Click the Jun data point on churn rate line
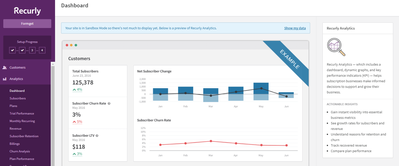 (x=286, y=145)
